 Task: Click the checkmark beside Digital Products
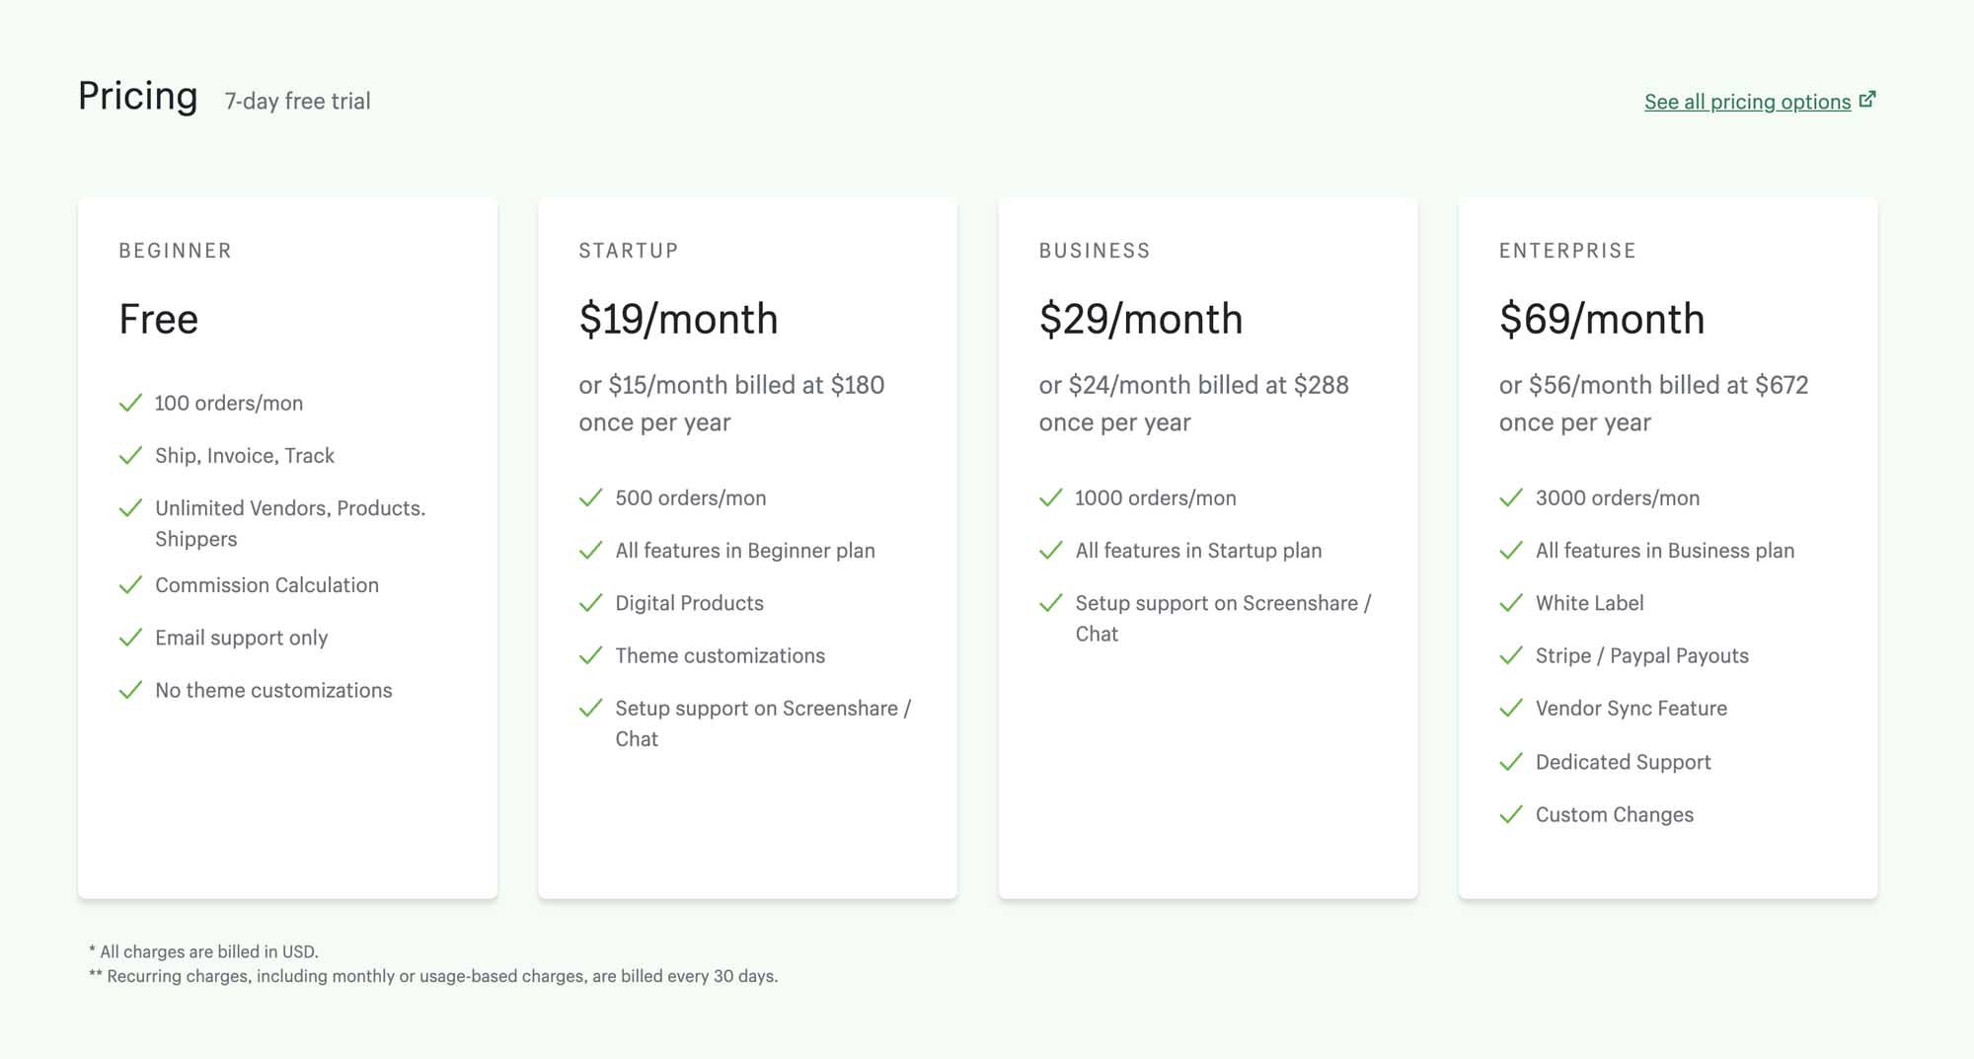pyautogui.click(x=590, y=603)
